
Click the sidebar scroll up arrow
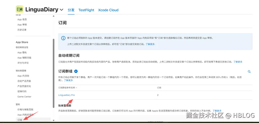[53, 16]
